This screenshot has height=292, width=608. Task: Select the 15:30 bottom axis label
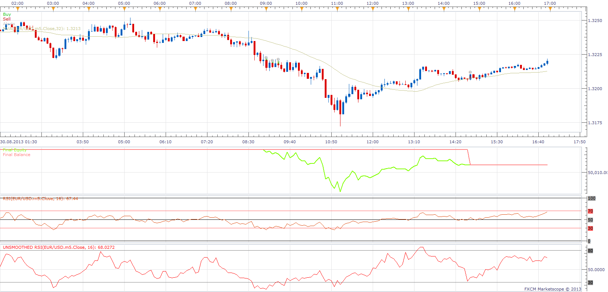(x=497, y=142)
